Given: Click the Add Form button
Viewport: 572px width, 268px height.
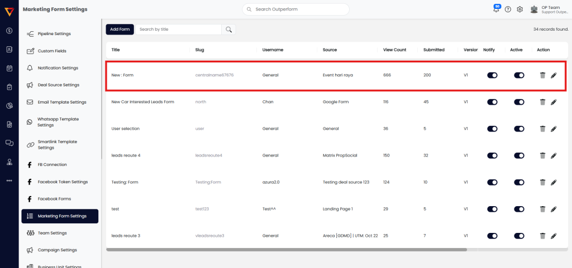Looking at the screenshot, I should (120, 30).
